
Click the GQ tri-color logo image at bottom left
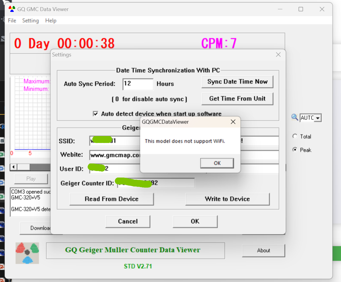tap(27, 253)
